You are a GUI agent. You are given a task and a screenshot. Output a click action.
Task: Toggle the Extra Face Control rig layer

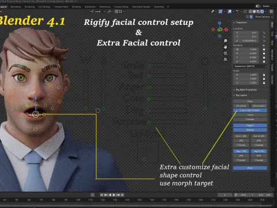pos(250,110)
